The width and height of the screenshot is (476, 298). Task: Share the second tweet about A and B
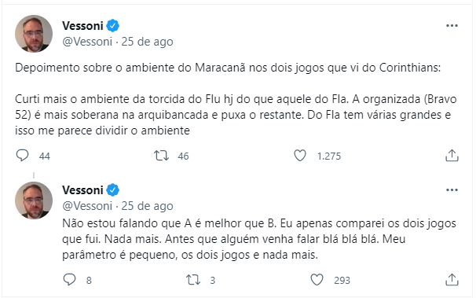(452, 279)
